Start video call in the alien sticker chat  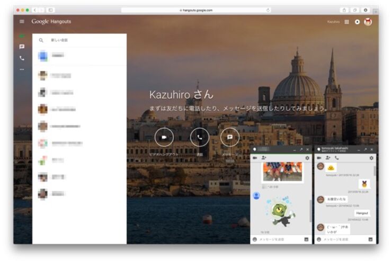255,158
